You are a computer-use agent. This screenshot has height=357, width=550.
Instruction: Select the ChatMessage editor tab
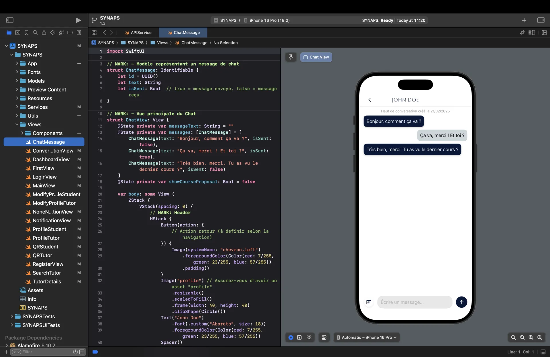[x=183, y=33]
